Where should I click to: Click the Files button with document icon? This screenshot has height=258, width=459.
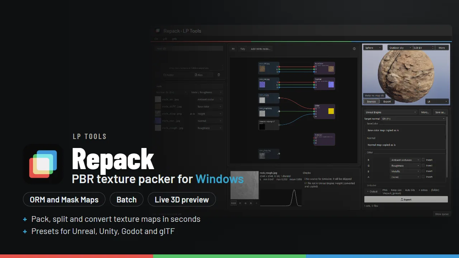(199, 75)
